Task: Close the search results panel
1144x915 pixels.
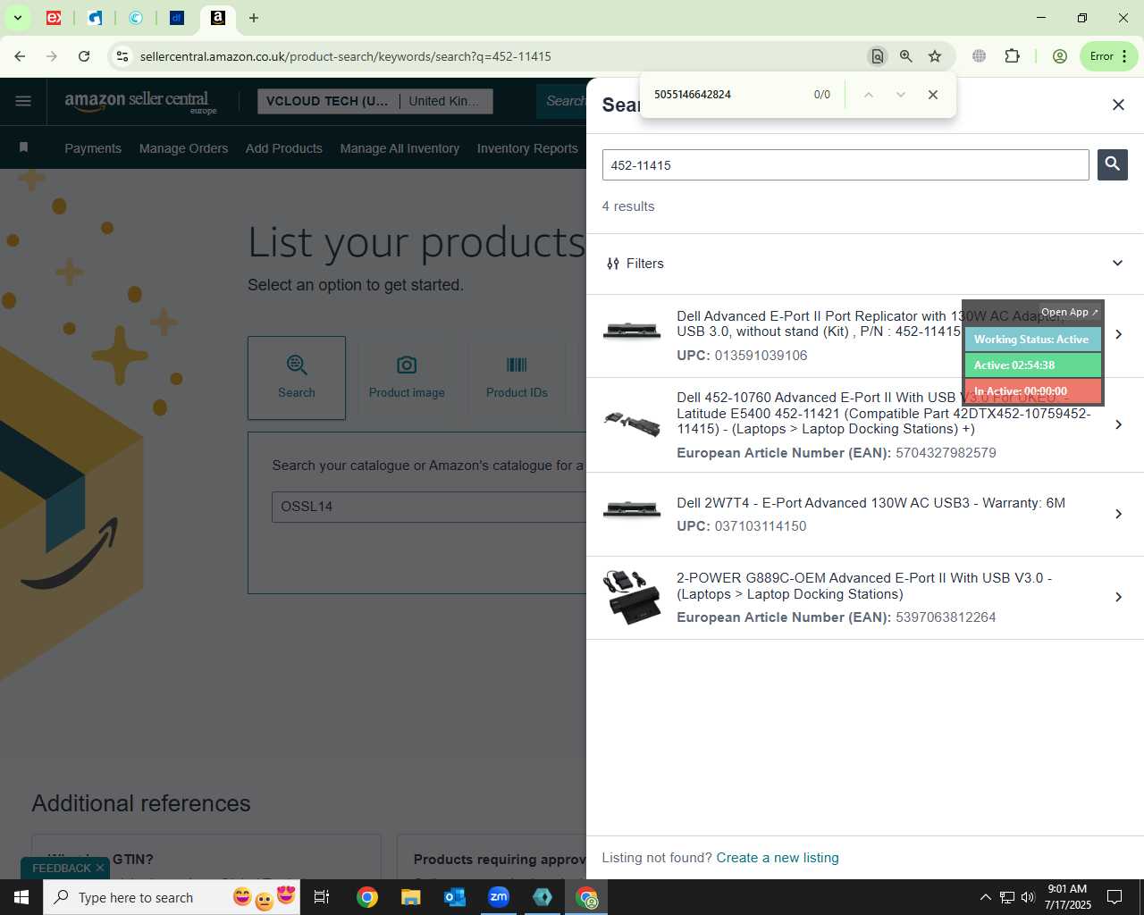Action: tap(1118, 105)
